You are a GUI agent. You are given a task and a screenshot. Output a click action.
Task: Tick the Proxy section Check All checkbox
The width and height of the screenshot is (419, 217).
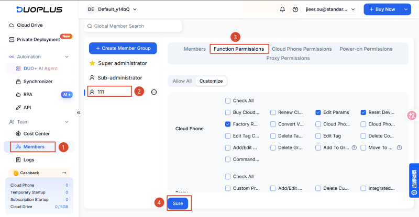(228, 176)
